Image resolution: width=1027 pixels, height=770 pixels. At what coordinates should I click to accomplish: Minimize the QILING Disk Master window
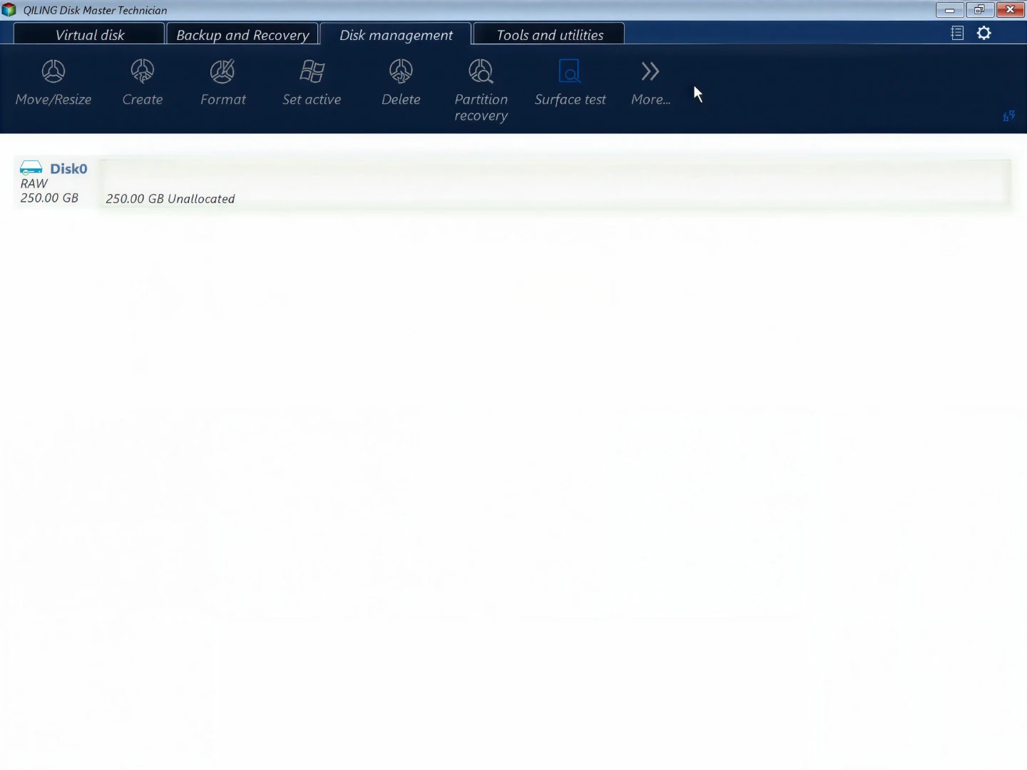coord(949,10)
